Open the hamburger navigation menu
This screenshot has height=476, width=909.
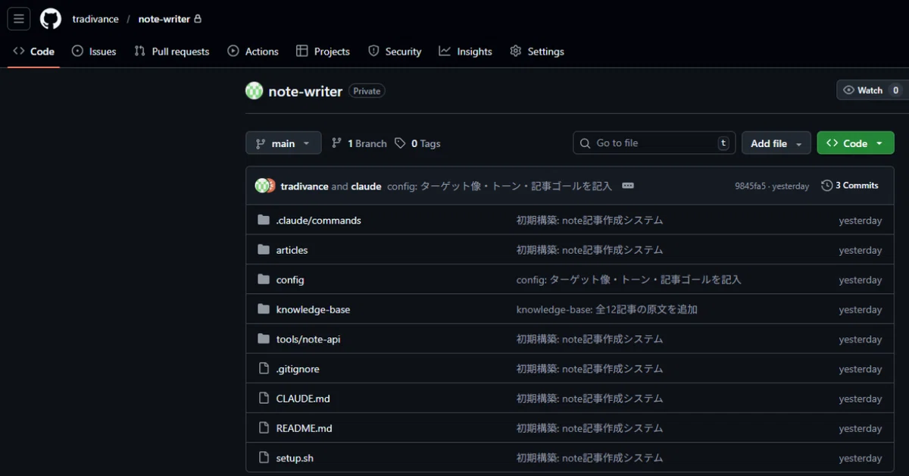pyautogui.click(x=19, y=19)
